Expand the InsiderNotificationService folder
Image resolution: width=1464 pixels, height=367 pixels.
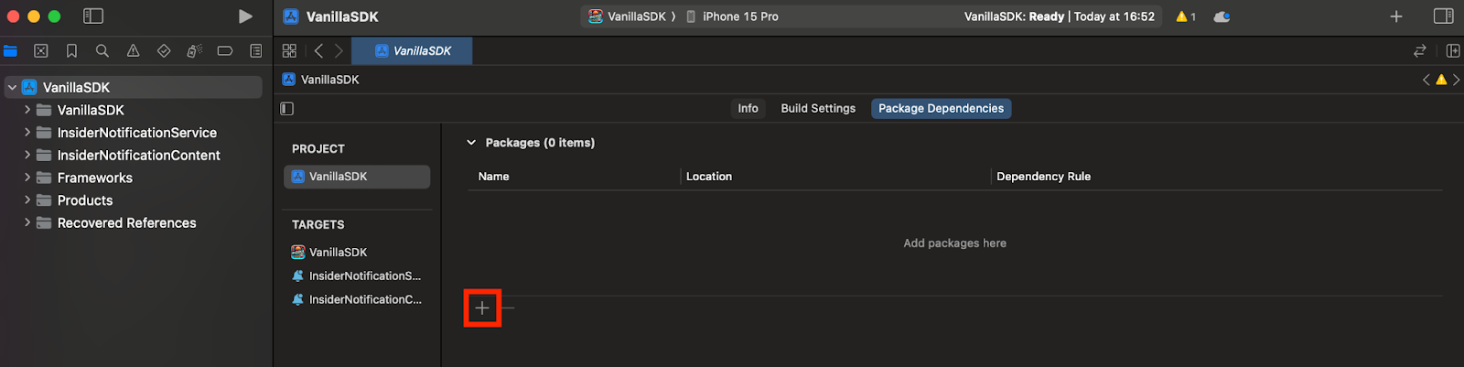coord(27,133)
